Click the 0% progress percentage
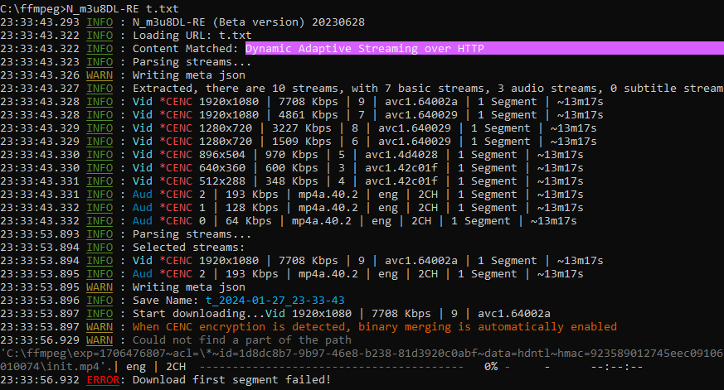Image resolution: width=724 pixels, height=390 pixels. pos(490,366)
